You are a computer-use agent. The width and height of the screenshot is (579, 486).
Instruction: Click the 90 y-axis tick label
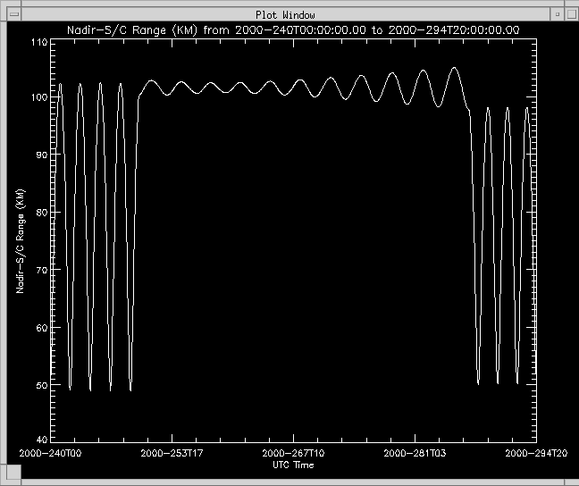[44, 155]
